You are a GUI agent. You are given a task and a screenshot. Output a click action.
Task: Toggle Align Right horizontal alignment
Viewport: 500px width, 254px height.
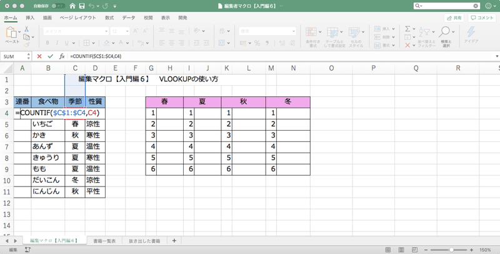181,43
